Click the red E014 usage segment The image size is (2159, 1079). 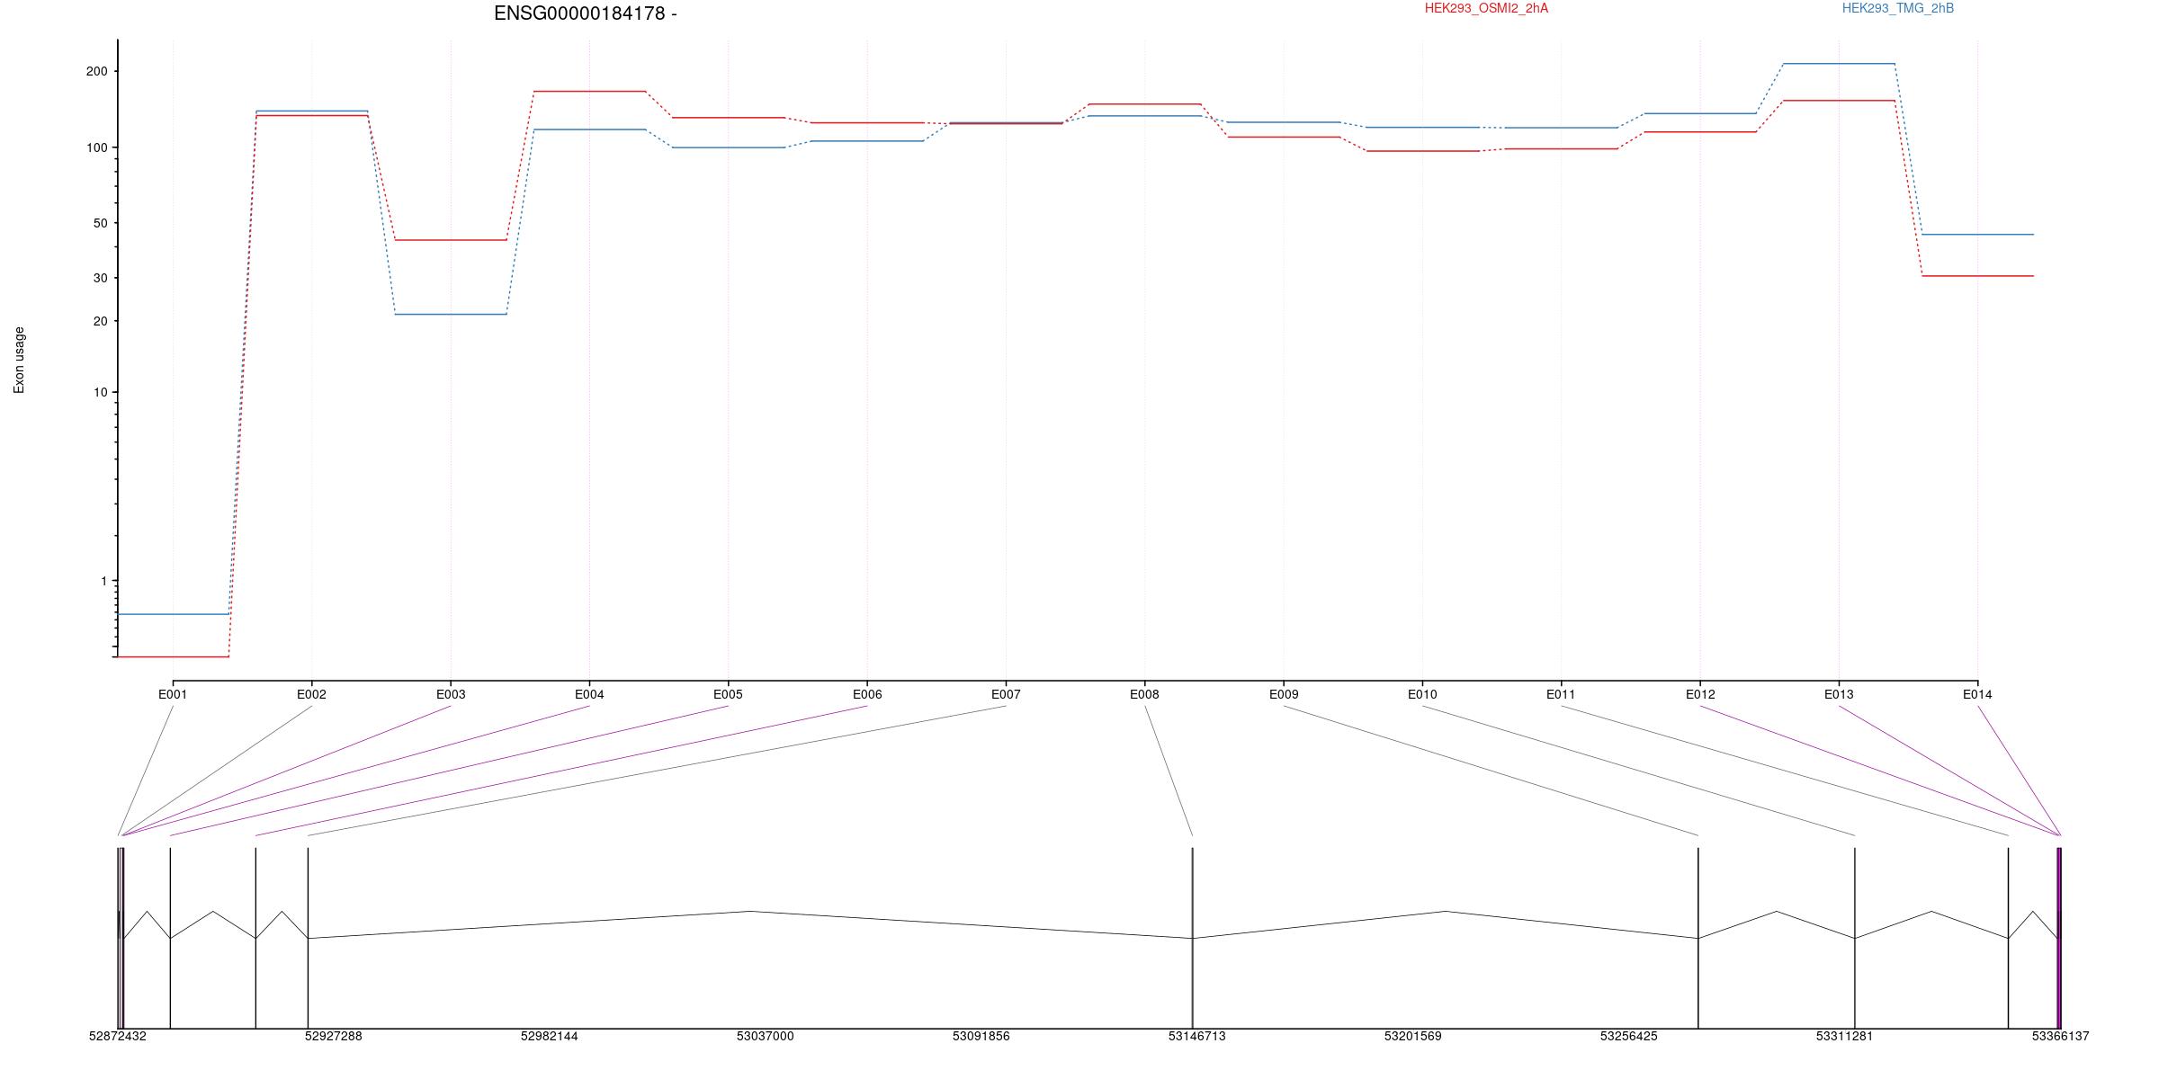1977,276
